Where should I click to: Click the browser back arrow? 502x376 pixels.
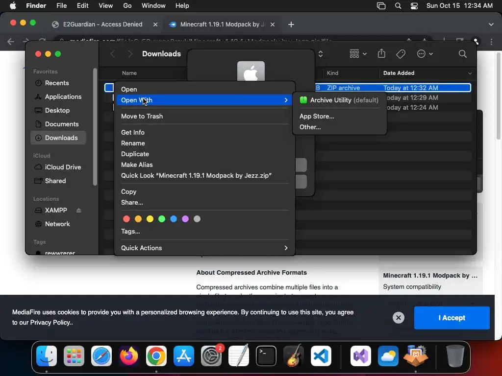pyautogui.click(x=11, y=41)
